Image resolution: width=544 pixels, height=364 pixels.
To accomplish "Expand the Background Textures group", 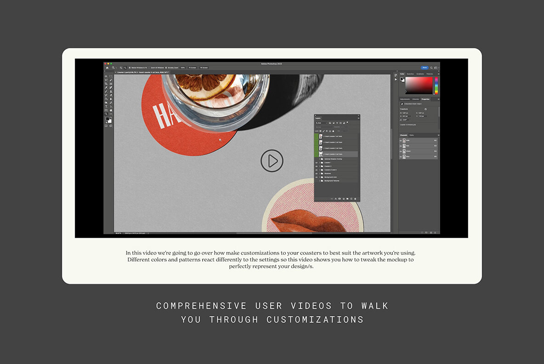I will pyautogui.click(x=320, y=181).
